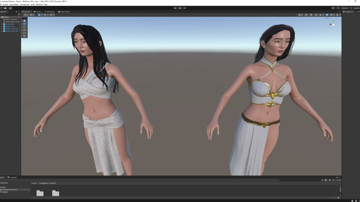Open the Component menu
Image resolution: width=360 pixels, height=202 pixels.
[x=25, y=4]
